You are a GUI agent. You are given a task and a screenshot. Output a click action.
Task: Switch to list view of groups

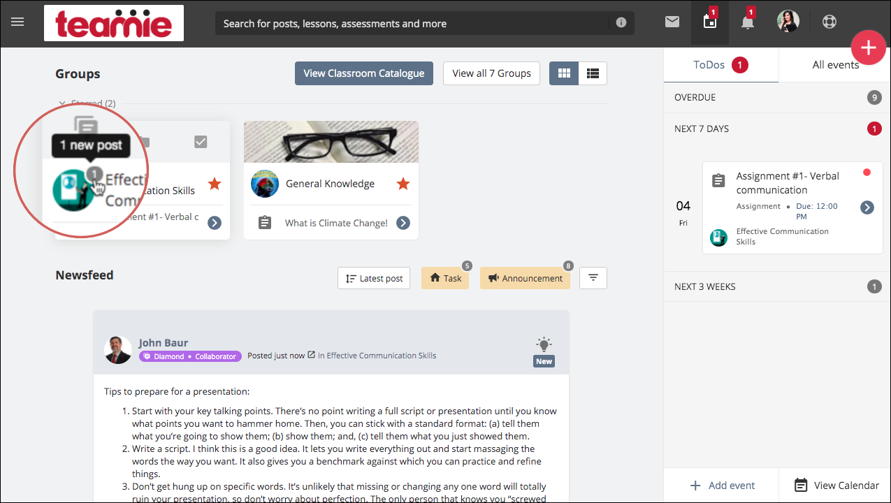pos(593,73)
